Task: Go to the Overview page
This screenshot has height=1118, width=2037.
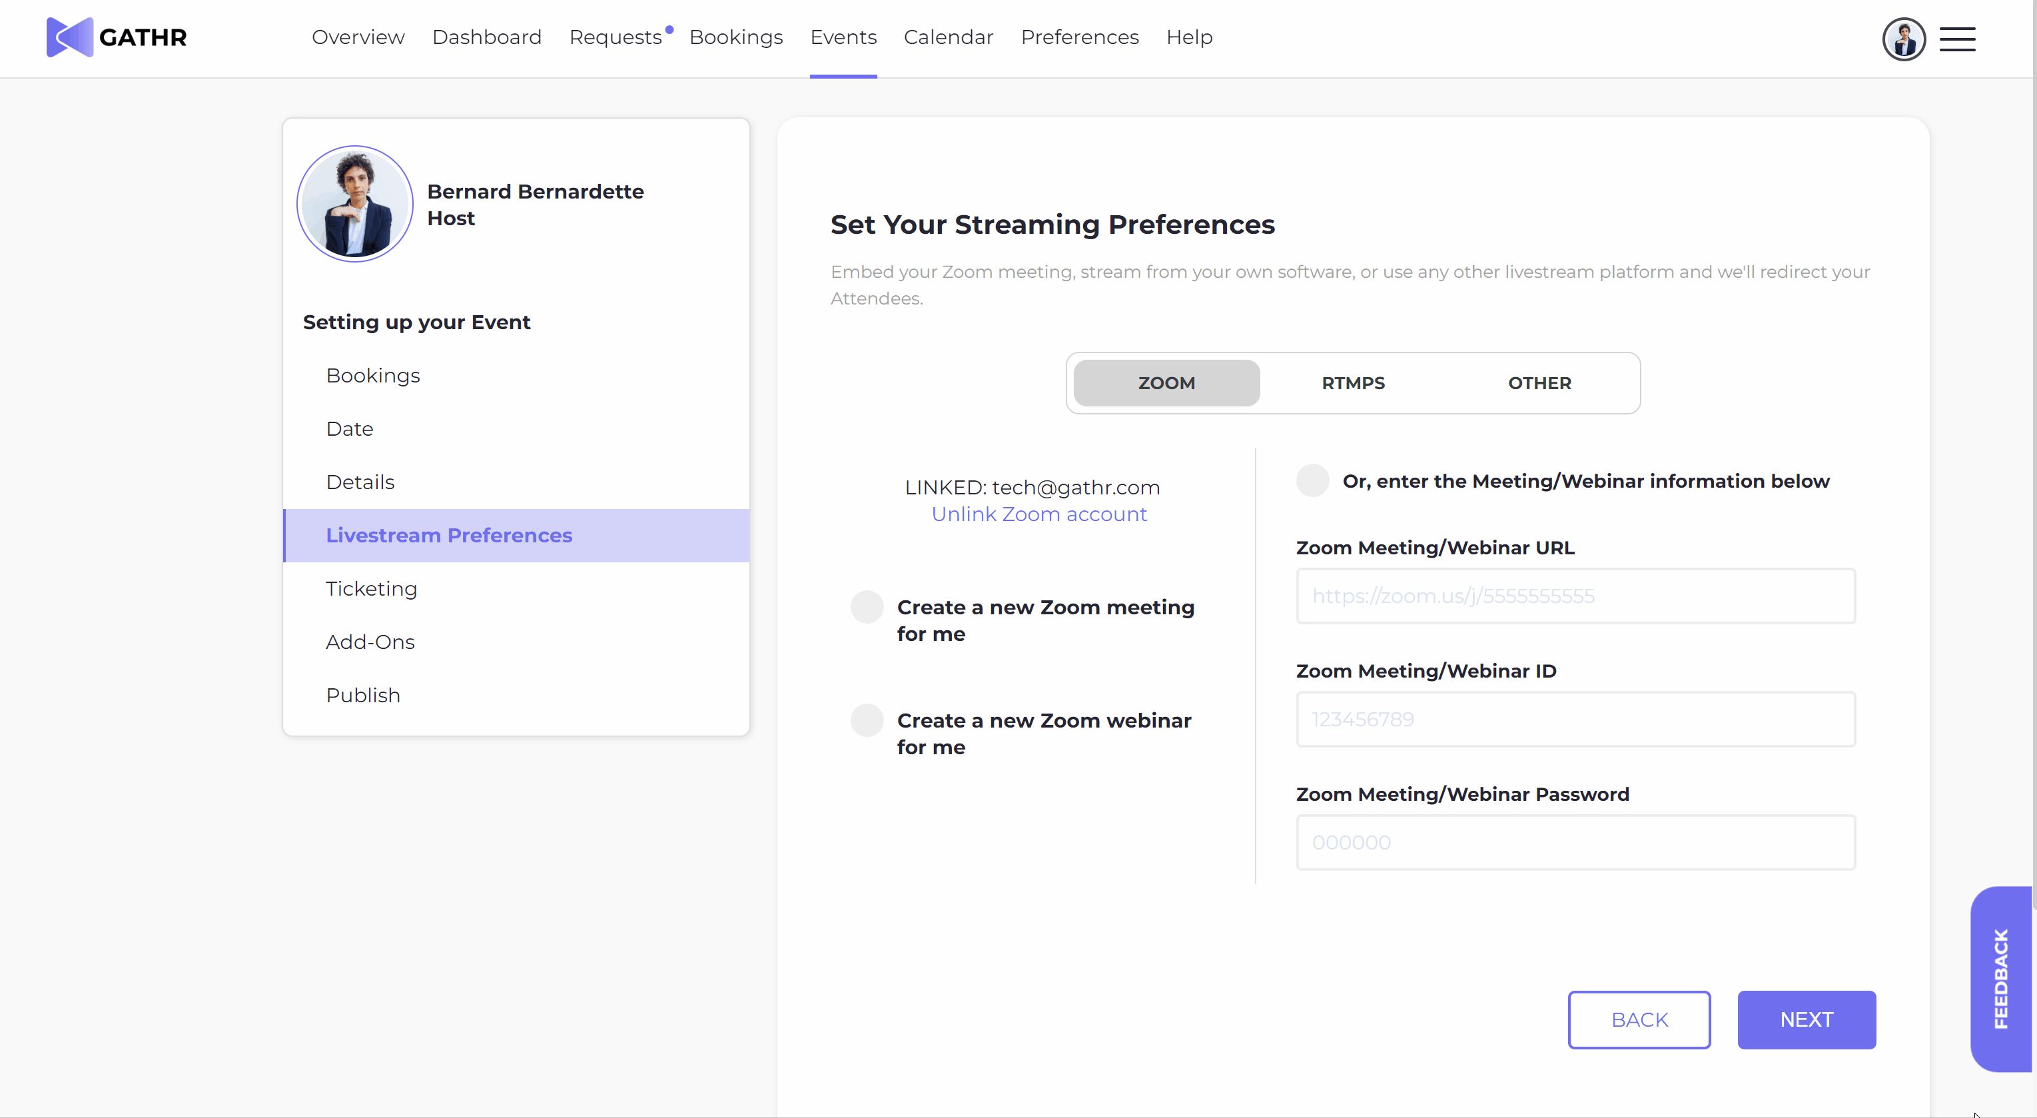Action: tap(358, 37)
